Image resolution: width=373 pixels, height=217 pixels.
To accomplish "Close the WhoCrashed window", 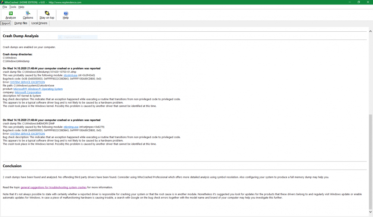I will point(368,2).
